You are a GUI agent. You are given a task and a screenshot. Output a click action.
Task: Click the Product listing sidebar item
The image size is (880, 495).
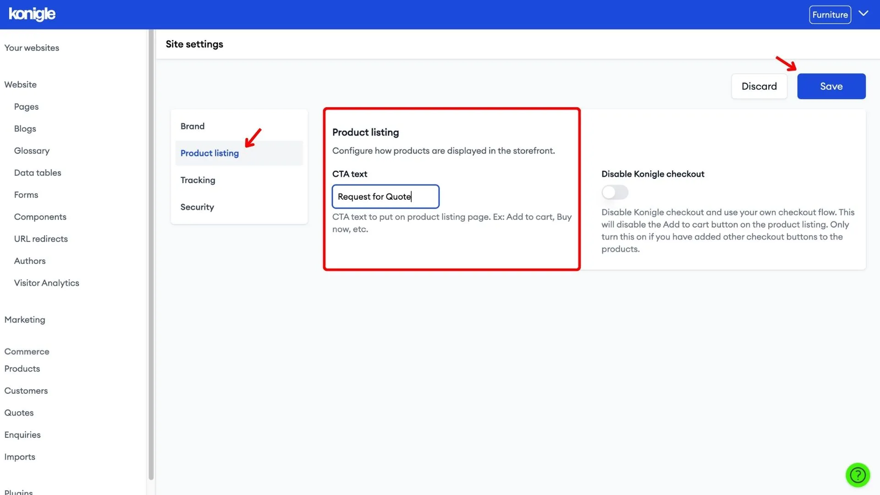(x=210, y=153)
